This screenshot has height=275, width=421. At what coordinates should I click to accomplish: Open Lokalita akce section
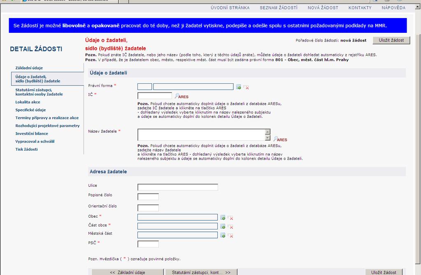(x=28, y=102)
